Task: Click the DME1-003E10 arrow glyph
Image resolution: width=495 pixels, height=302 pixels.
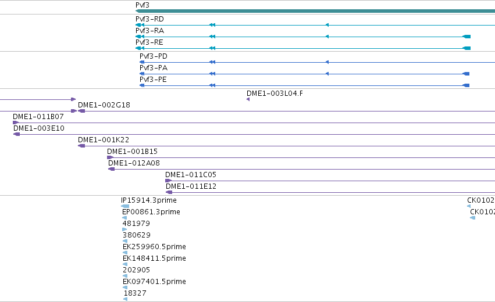Action: pyautogui.click(x=17, y=134)
